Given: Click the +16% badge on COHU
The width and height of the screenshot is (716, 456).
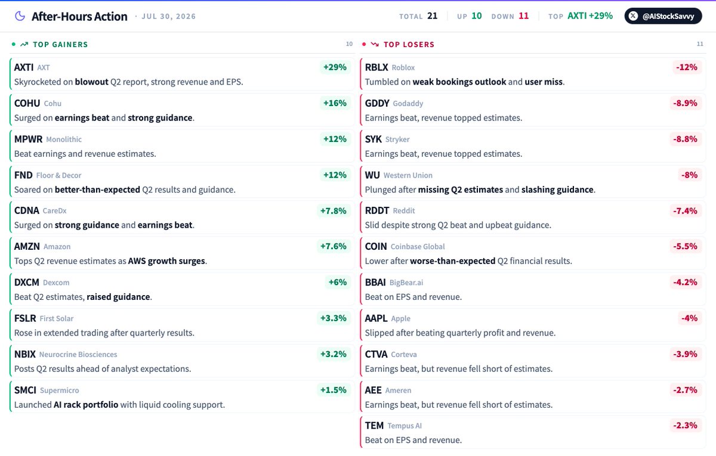Looking at the screenshot, I should pyautogui.click(x=335, y=103).
